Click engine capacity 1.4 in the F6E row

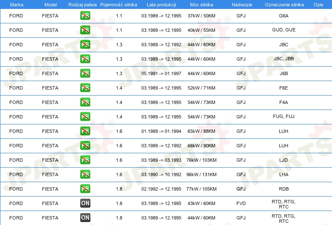[x=119, y=88]
